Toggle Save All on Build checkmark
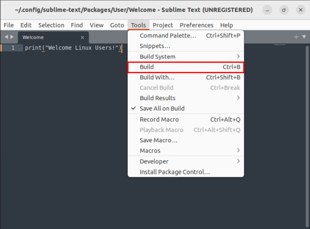The height and width of the screenshot is (229, 310). coord(162,109)
